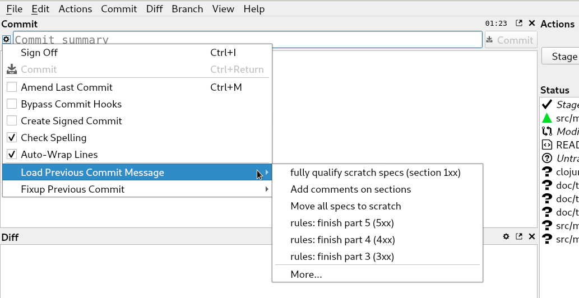The height and width of the screenshot is (298, 579).
Task: Toggle Amend Last Commit checkbox
Action: 12,87
